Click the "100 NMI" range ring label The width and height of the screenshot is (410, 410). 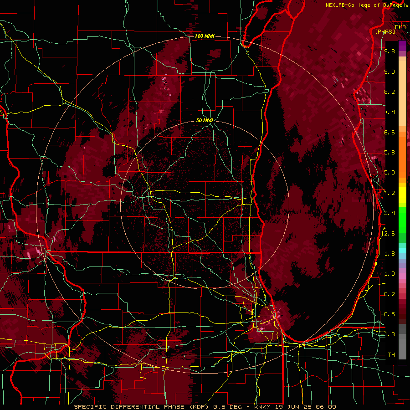point(205,36)
